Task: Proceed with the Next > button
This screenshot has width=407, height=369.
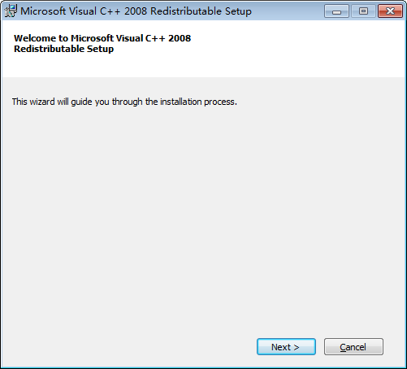Action: (286, 346)
